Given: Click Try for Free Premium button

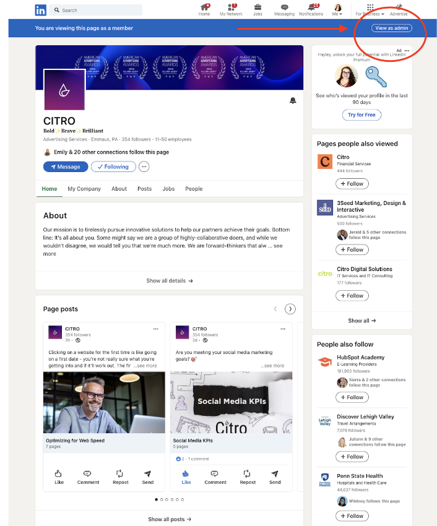Looking at the screenshot, I should point(361,114).
